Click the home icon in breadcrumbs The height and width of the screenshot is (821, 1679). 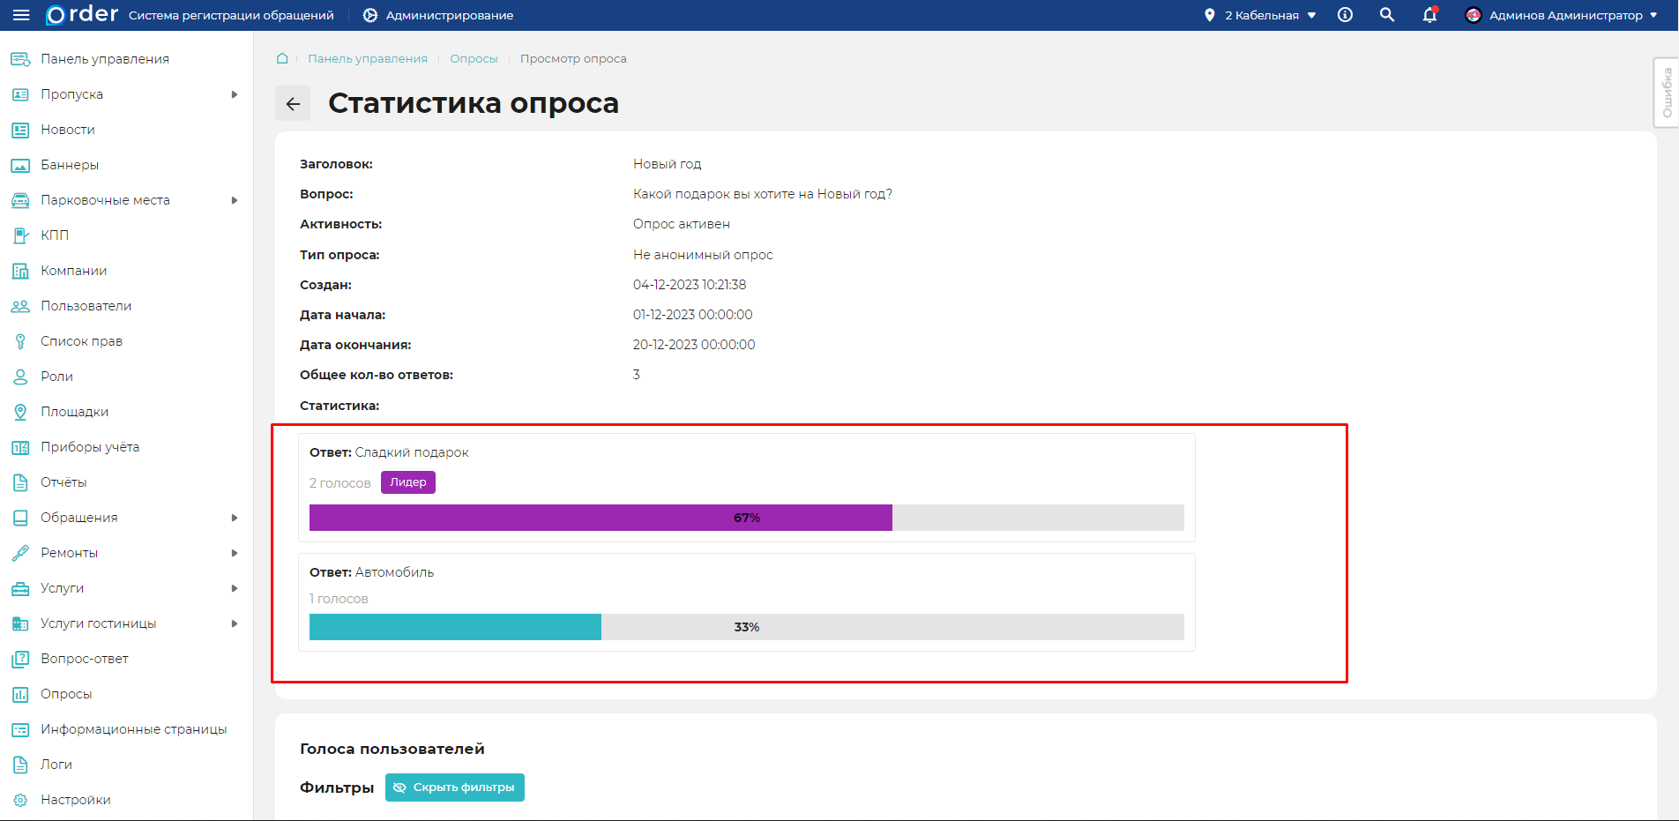(x=282, y=58)
